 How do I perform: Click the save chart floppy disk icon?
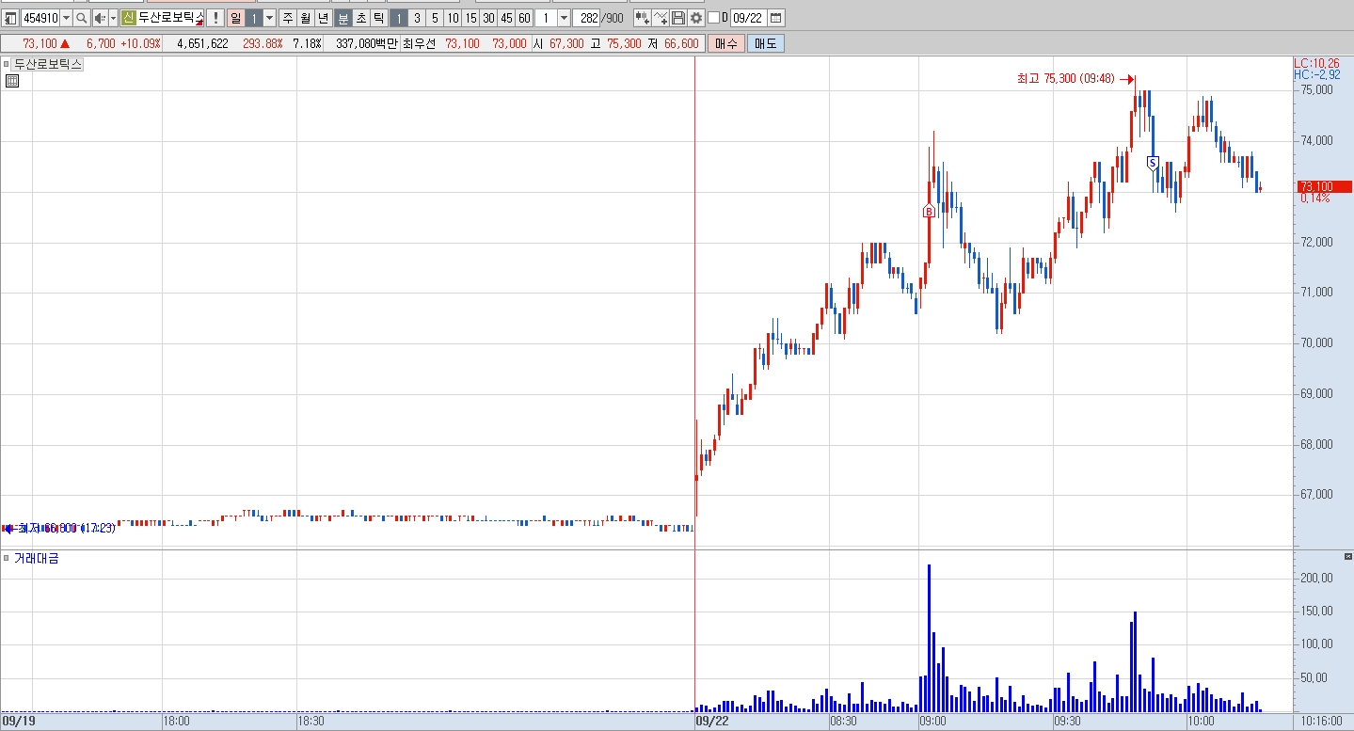click(678, 18)
